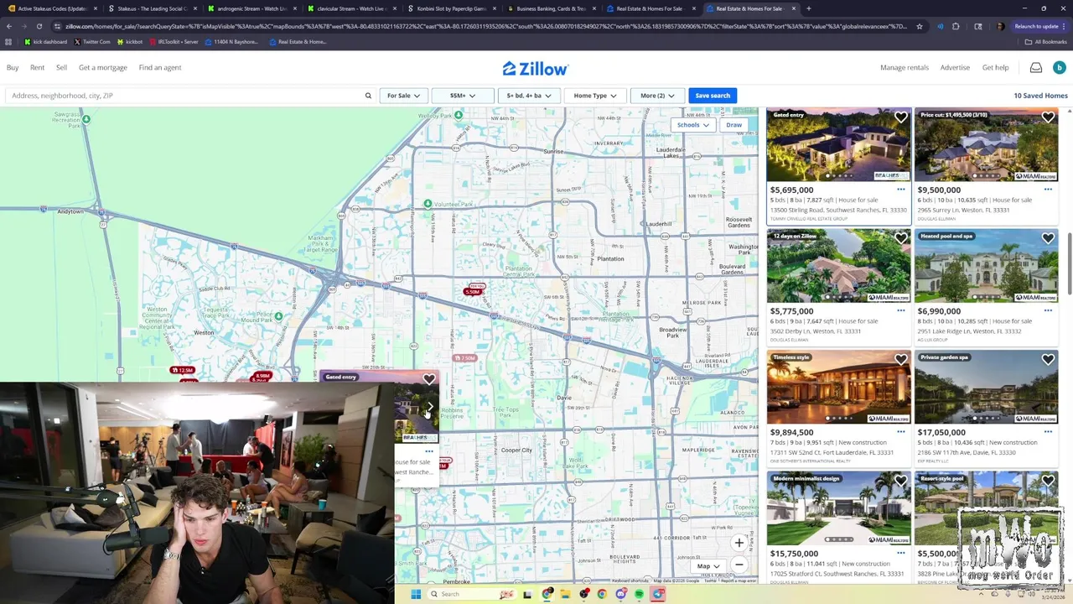The width and height of the screenshot is (1073, 604).
Task: Open the Home Type filter dropdown
Action: click(595, 96)
